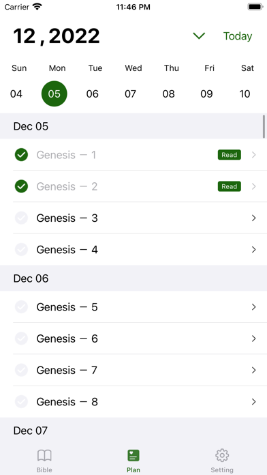Uncheck the Genesis 1 completed checkmark

(x=22, y=155)
